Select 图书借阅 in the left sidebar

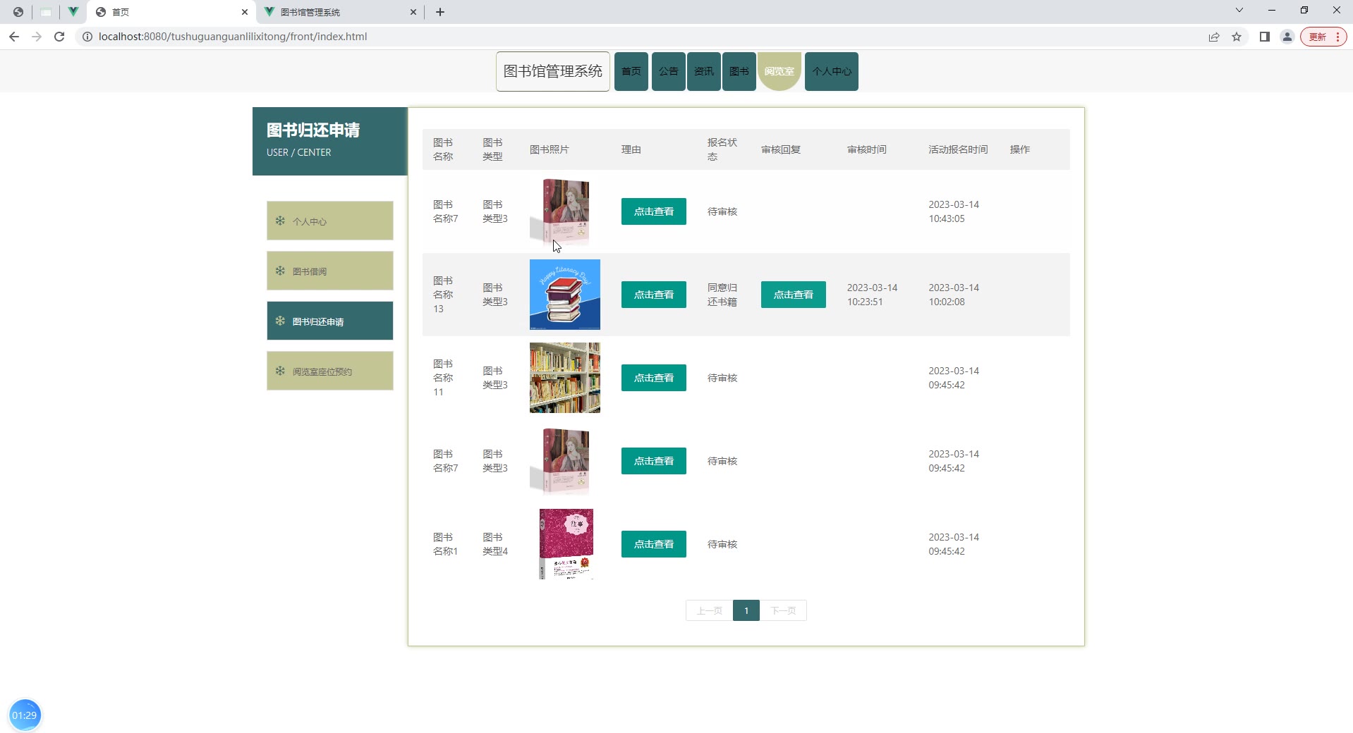tap(330, 271)
